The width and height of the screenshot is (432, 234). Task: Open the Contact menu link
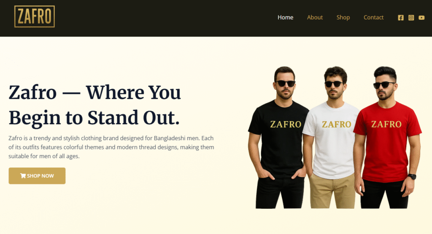(373, 17)
